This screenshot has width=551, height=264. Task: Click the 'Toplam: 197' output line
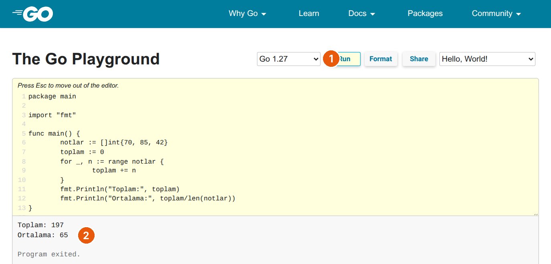point(40,225)
